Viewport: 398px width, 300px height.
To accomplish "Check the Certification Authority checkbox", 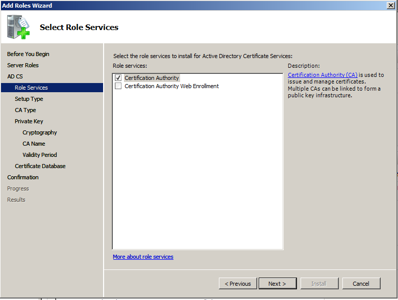I will tap(118, 78).
